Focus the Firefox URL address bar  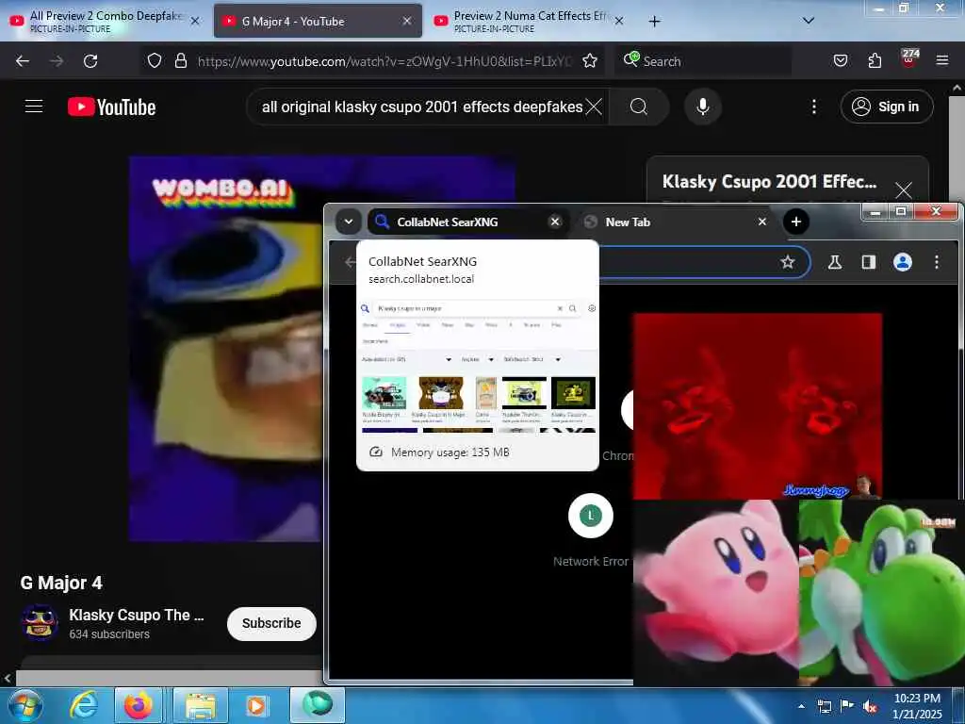384,61
